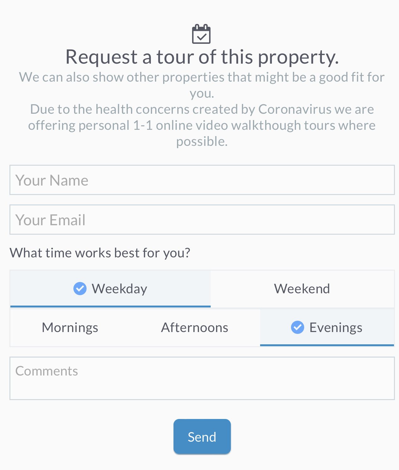The width and height of the screenshot is (399, 470).
Task: Click the blue underline beneath Weekday
Action: click(110, 306)
